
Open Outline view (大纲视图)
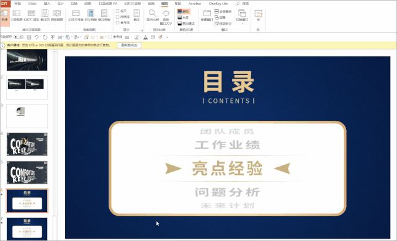pyautogui.click(x=17, y=15)
